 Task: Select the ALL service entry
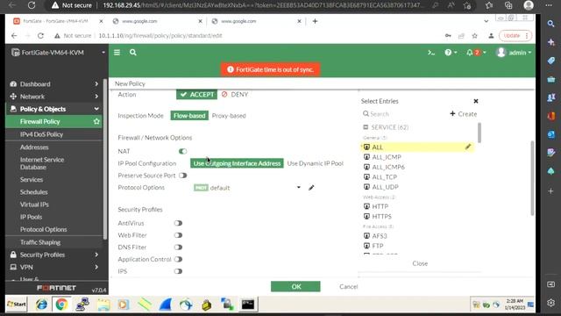point(417,147)
